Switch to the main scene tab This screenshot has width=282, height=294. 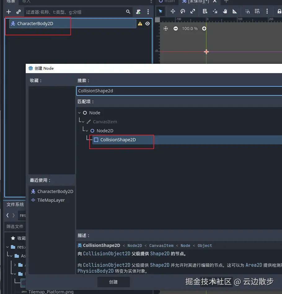167,1
